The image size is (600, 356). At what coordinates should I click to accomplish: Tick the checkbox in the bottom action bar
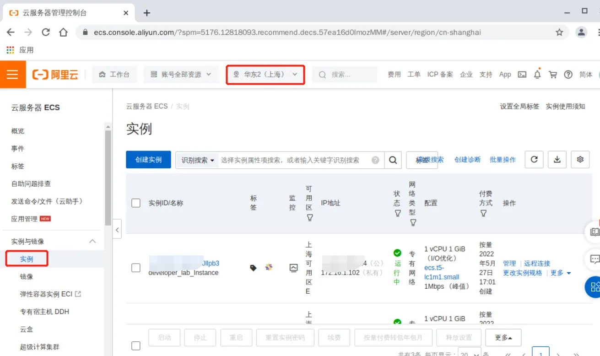[x=136, y=346]
